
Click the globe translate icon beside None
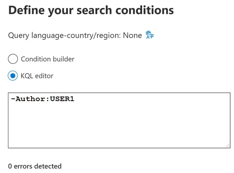click(150, 35)
